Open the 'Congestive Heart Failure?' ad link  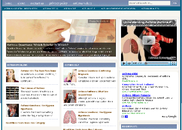pyautogui.click(x=138, y=84)
